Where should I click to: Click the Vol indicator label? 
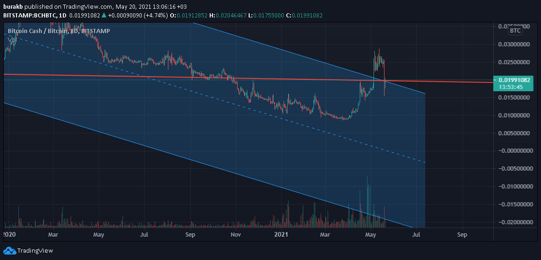[x=12, y=39]
